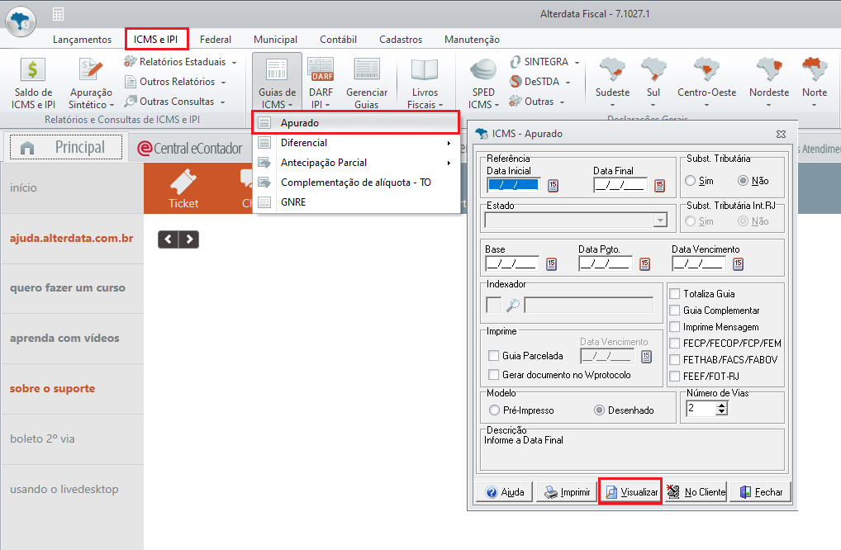Screen dimensions: 841x550
Task: Toggle FEEF/FOT-RJ checkbox
Action: (x=675, y=377)
